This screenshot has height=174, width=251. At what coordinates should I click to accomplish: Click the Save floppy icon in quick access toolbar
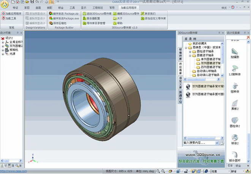[x=32, y=2]
